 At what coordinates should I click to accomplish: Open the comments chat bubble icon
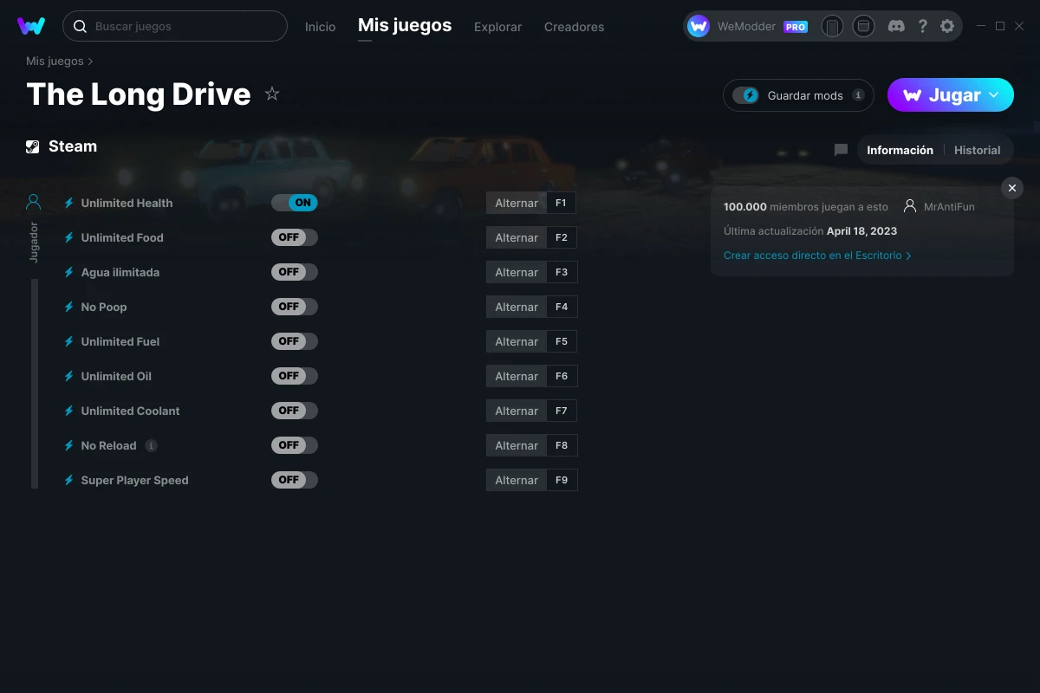841,150
